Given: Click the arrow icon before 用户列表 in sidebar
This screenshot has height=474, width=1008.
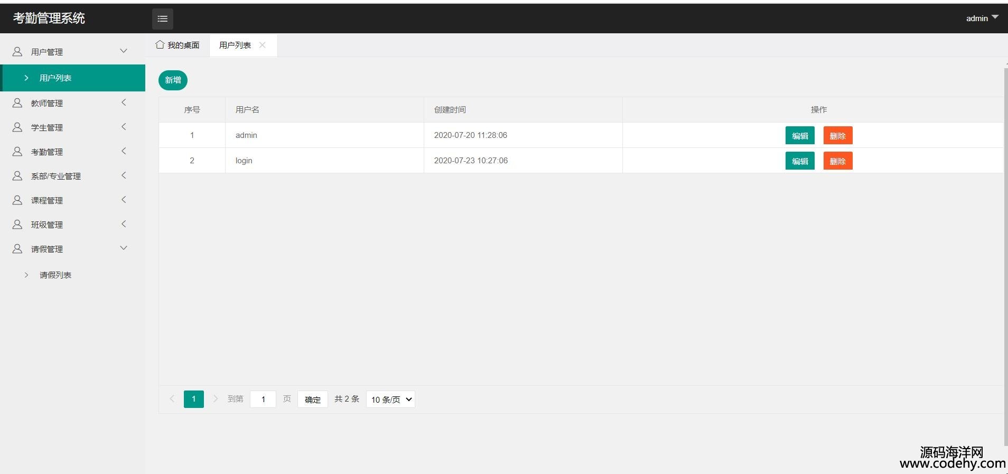Looking at the screenshot, I should coord(26,78).
